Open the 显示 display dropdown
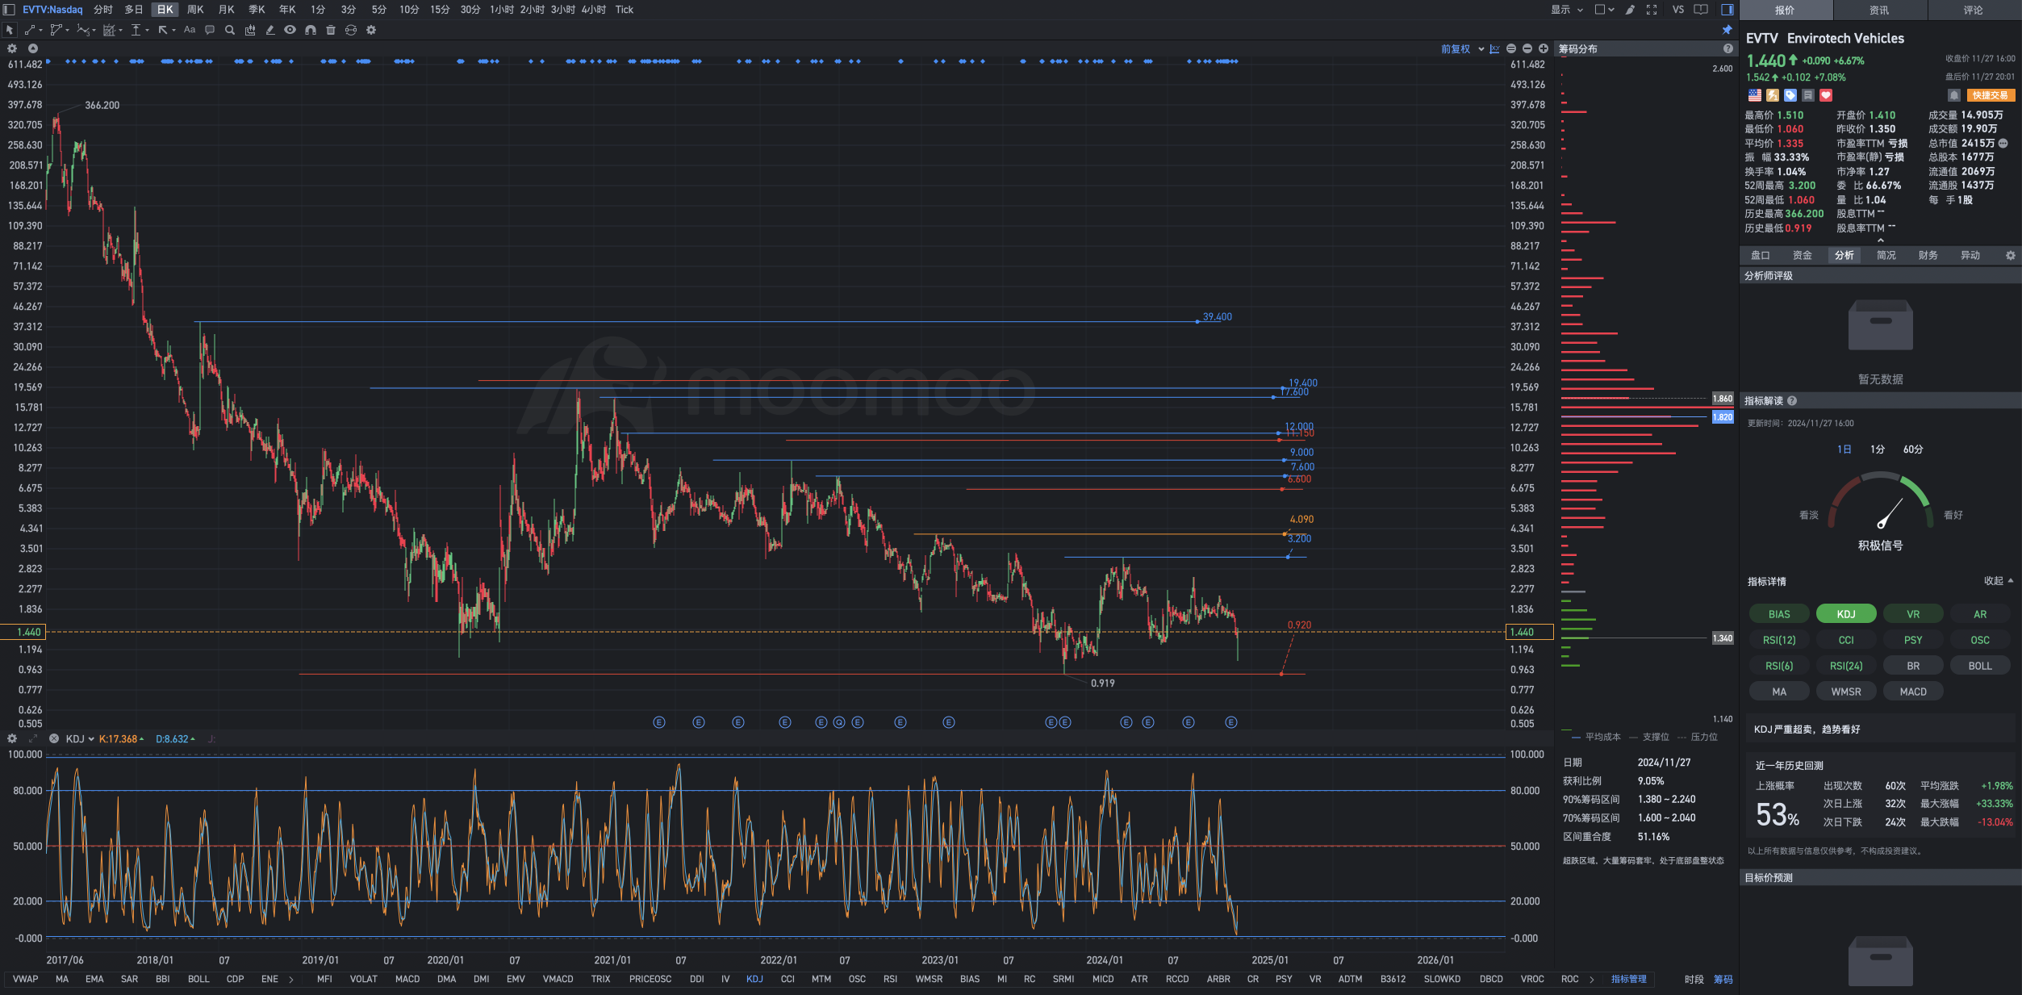2022x995 pixels. (x=1567, y=10)
